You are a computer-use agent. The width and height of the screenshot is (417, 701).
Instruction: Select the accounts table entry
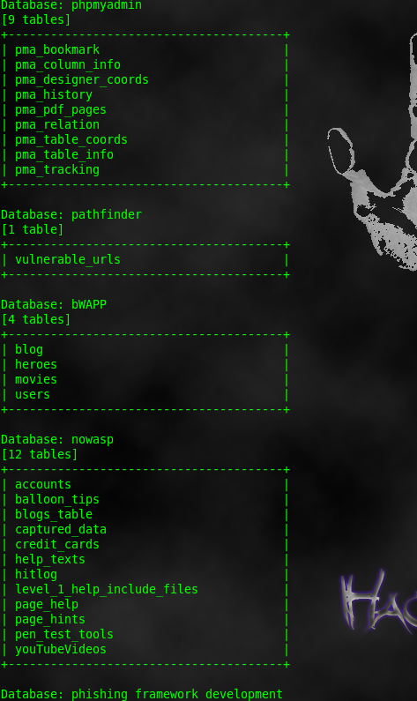(x=43, y=485)
